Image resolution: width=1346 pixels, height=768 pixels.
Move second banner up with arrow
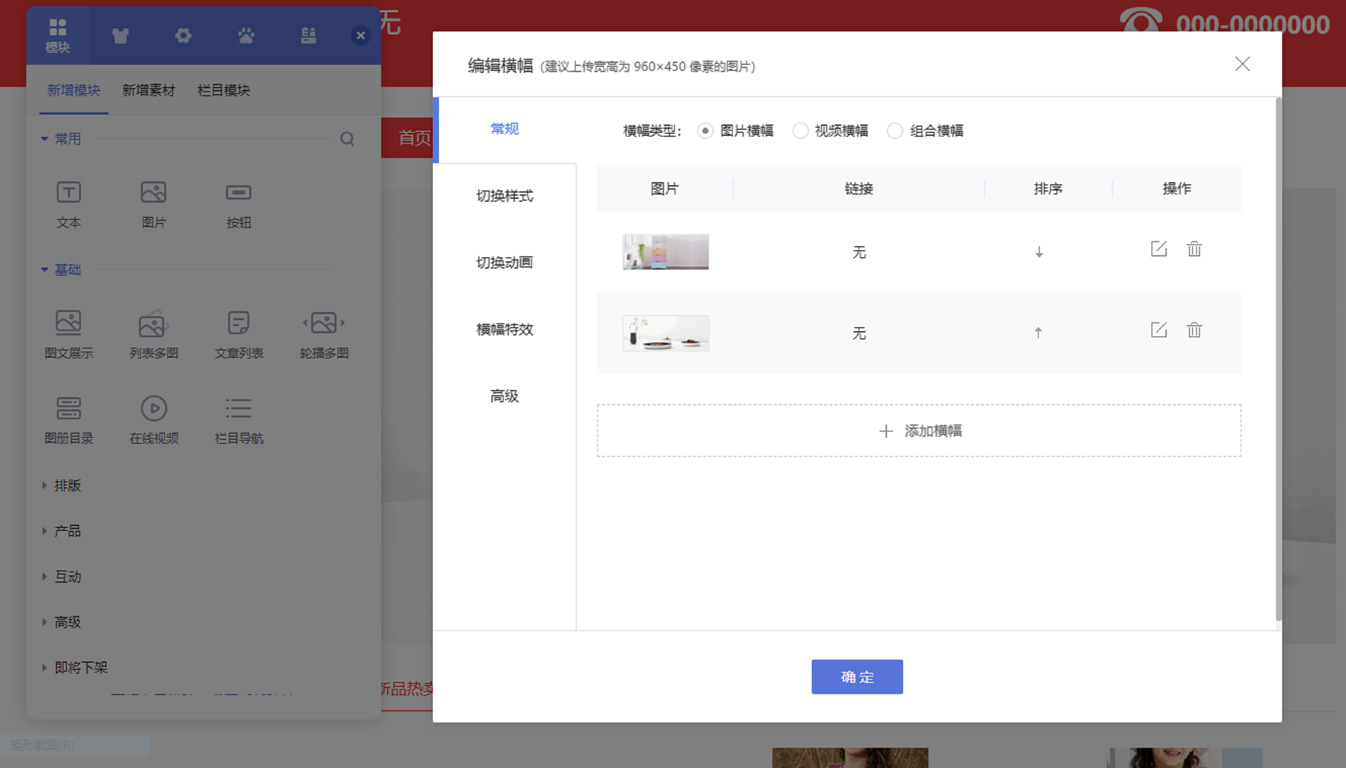click(1038, 332)
